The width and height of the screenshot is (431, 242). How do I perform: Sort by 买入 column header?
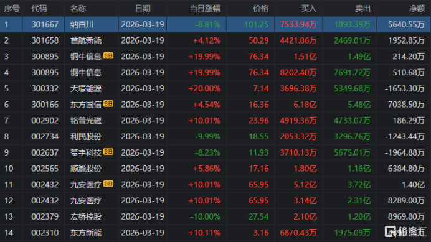[x=309, y=8]
